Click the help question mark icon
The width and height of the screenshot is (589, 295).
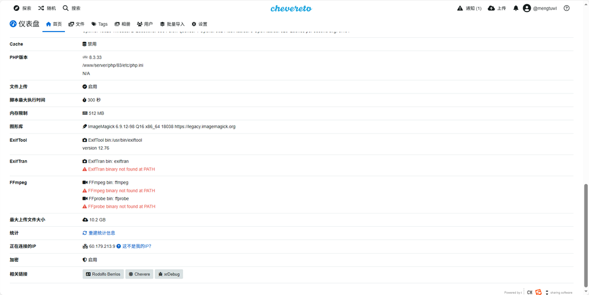(x=567, y=8)
